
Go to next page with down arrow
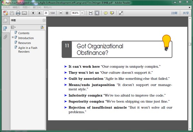pyautogui.click(x=39, y=13)
